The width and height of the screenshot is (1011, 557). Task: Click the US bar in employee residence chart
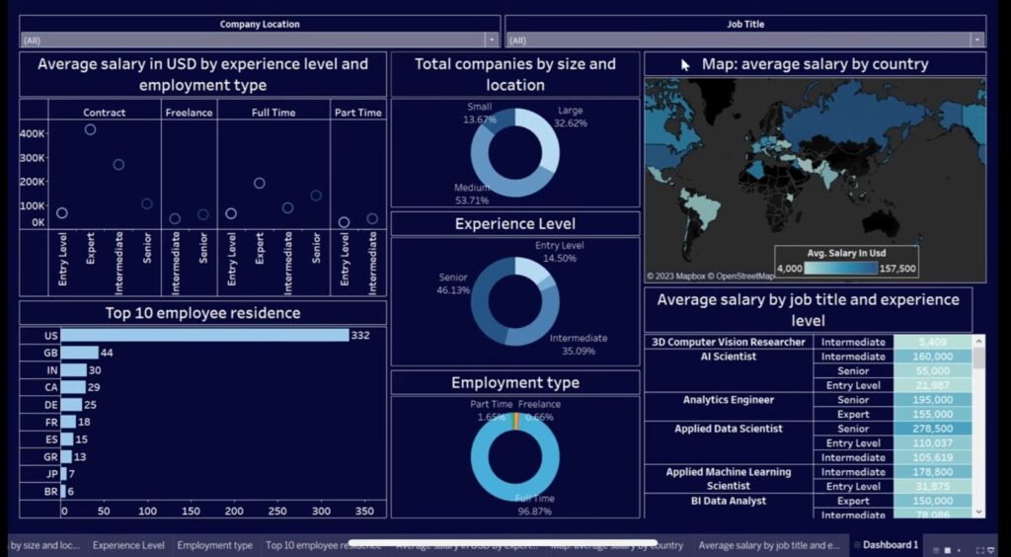coord(204,336)
